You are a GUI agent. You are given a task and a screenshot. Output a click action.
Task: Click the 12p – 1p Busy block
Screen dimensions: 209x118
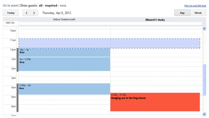(64, 52)
